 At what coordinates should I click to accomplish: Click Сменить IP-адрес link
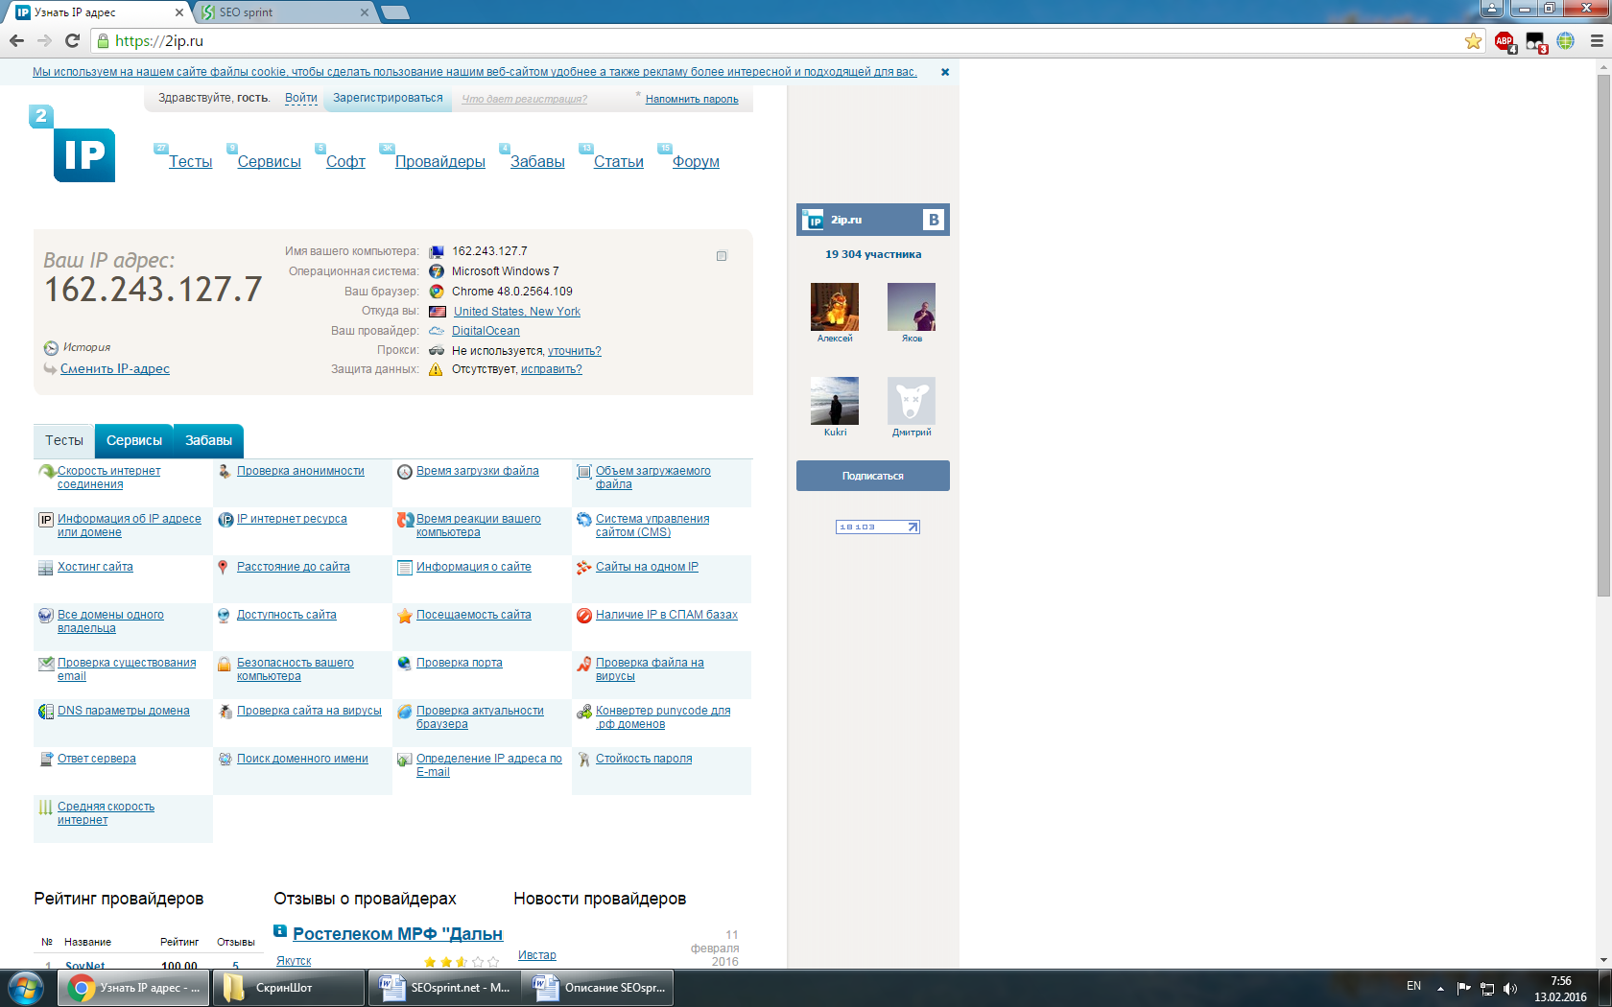[115, 369]
